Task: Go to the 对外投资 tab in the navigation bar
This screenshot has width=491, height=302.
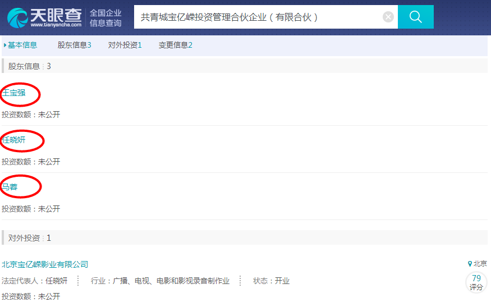Action: 125,45
